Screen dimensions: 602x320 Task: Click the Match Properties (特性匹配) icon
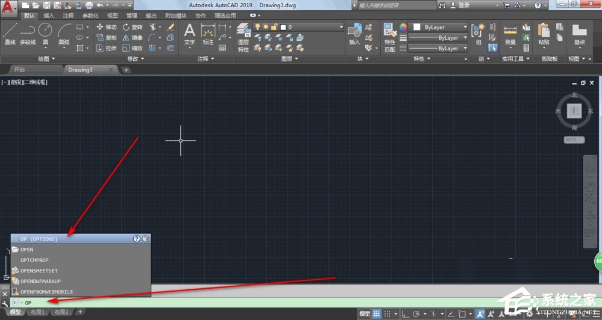390,36
